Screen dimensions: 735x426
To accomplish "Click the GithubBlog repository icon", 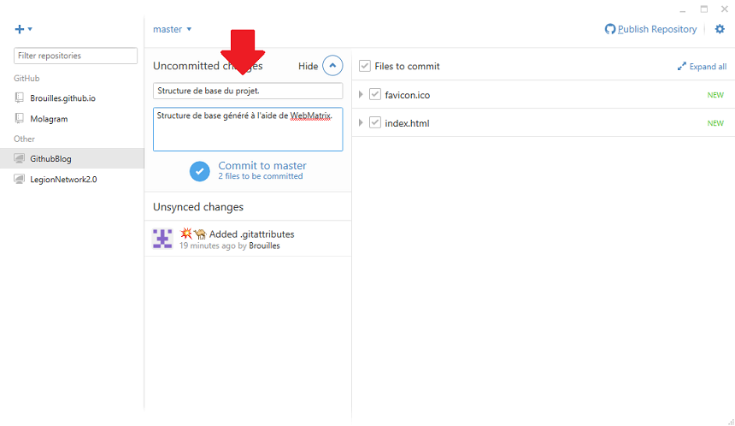I will click(x=20, y=158).
